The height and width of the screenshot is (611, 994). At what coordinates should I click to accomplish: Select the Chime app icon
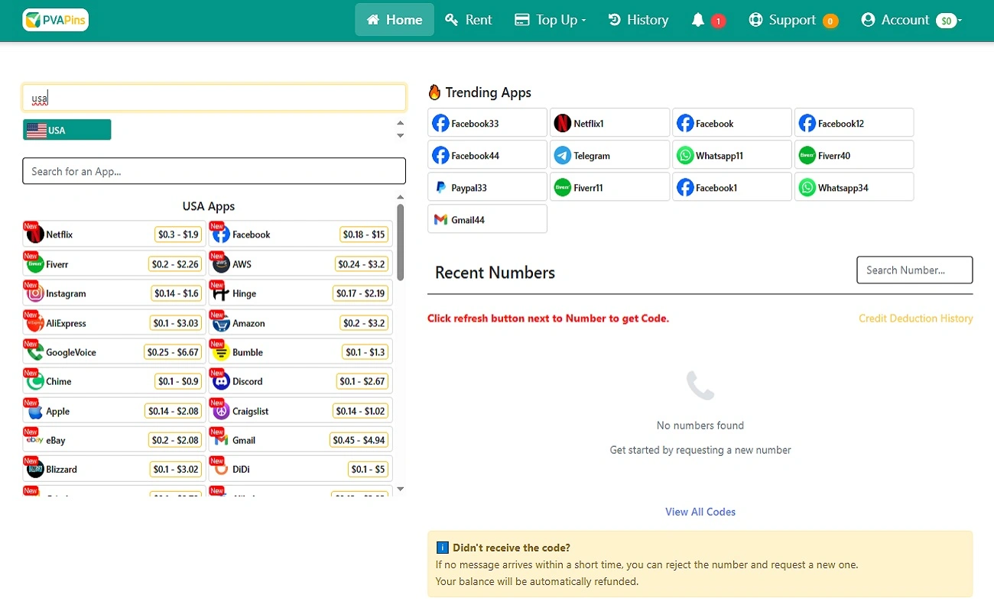(x=35, y=381)
